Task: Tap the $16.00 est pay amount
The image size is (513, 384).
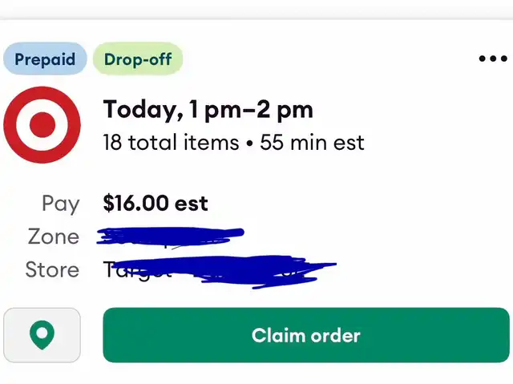Action: [156, 204]
